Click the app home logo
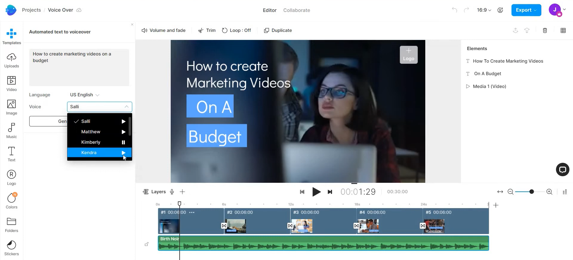The image size is (573, 260). pyautogui.click(x=11, y=10)
